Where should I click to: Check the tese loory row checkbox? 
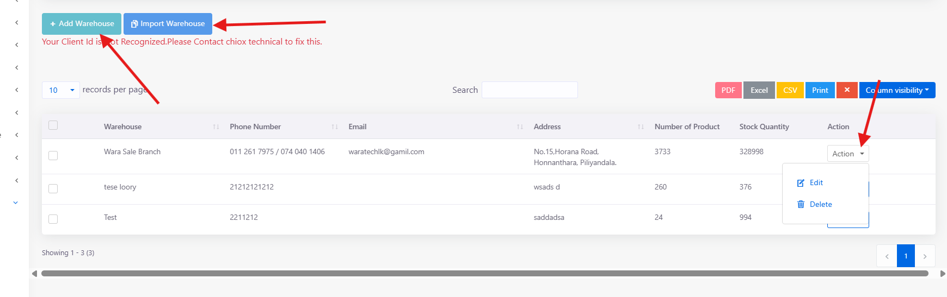(53, 189)
